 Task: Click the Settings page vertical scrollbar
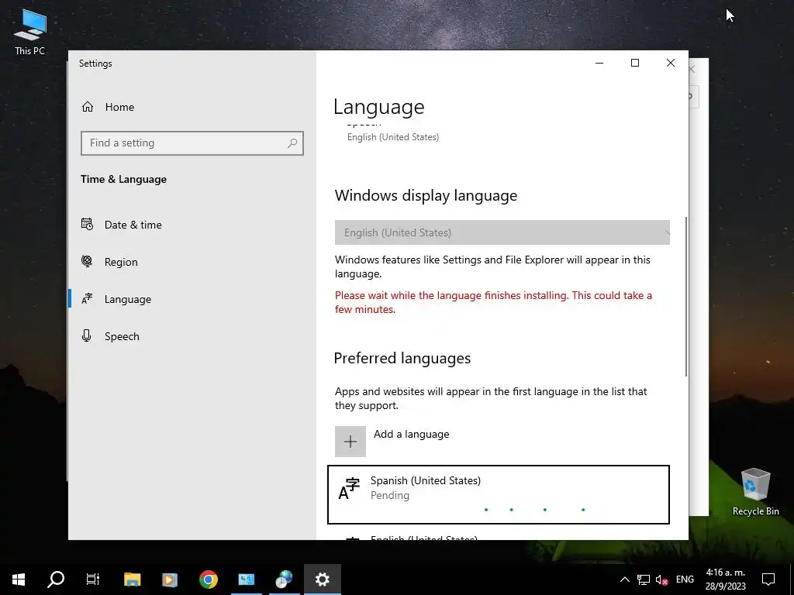coord(685,296)
